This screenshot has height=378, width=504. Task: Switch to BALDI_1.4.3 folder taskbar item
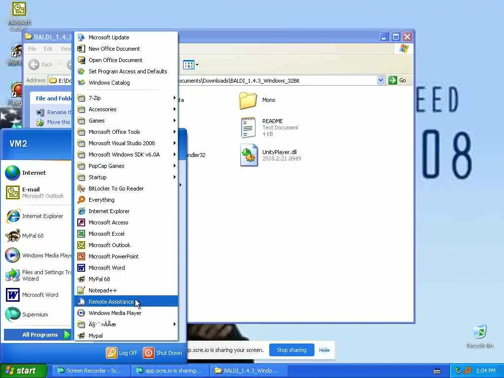pos(249,371)
